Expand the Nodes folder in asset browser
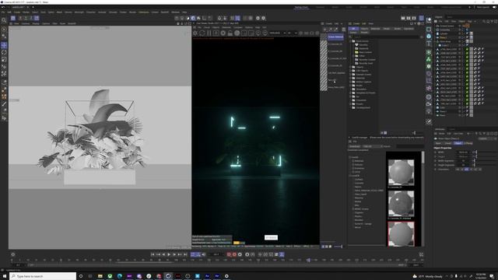The width and height of the screenshot is (498, 280). [351, 86]
